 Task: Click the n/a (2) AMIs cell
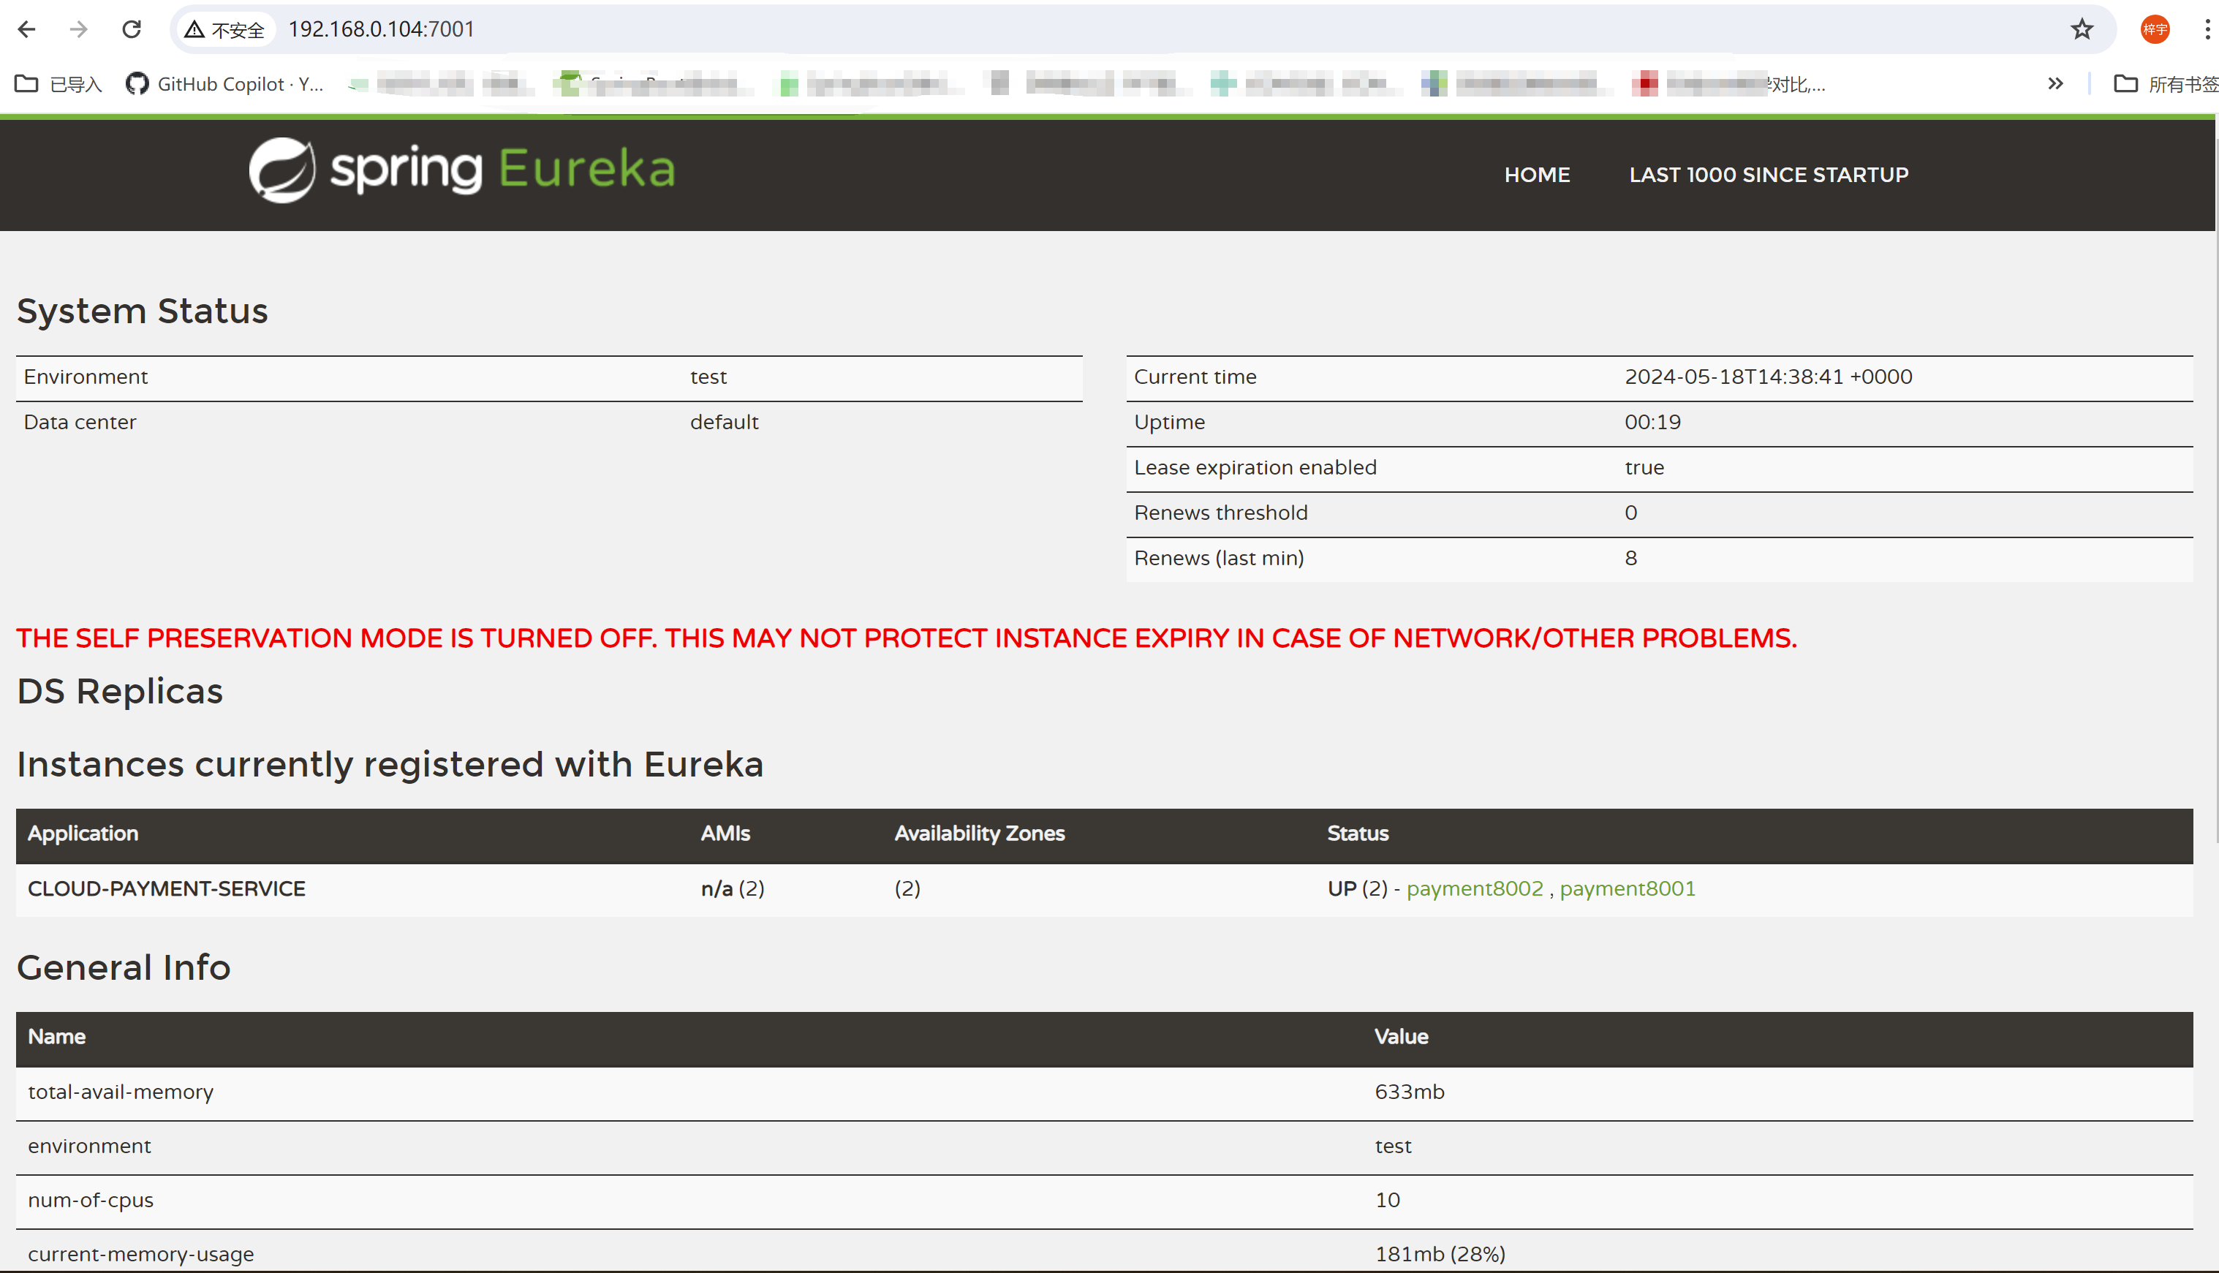(x=733, y=888)
